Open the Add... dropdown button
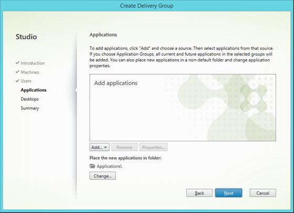 pyautogui.click(x=99, y=147)
